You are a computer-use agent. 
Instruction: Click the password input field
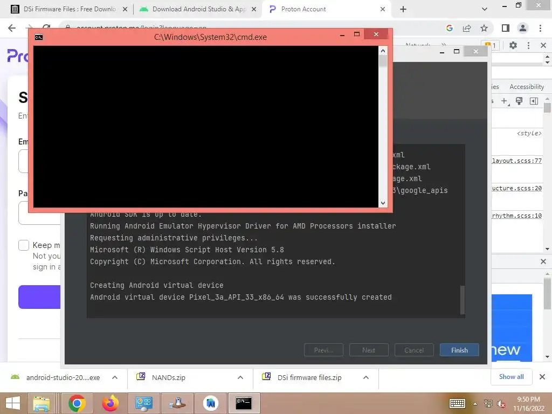coord(39,212)
